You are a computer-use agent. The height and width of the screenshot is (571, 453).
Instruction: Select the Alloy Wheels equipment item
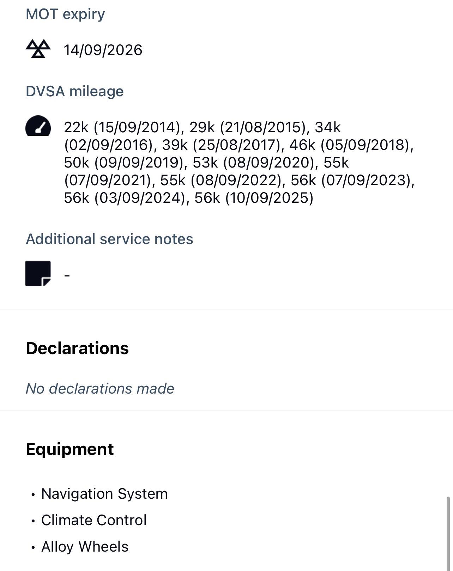pyautogui.click(x=85, y=547)
